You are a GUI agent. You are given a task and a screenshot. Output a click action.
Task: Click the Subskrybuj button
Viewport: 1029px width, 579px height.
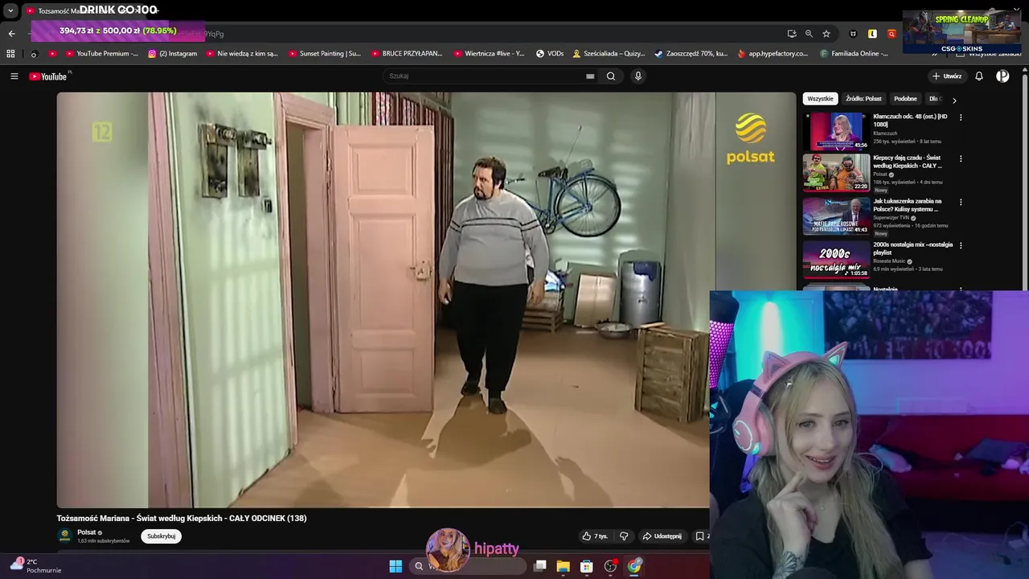161,536
